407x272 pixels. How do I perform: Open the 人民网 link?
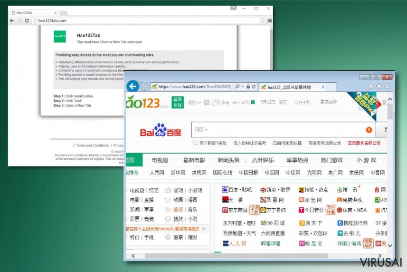pyautogui.click(x=157, y=173)
